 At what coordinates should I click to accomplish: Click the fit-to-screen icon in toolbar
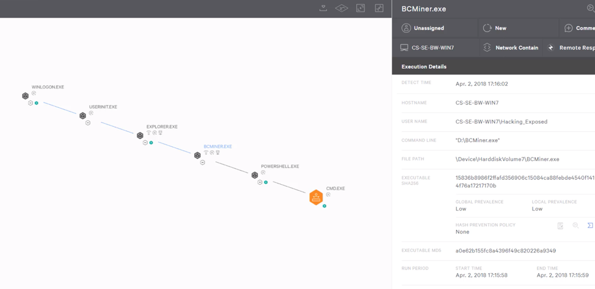pos(360,8)
